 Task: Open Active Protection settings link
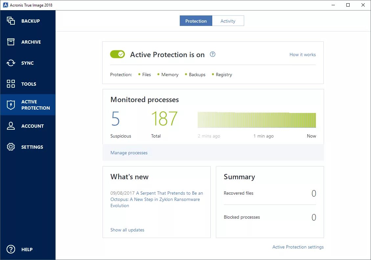pos(298,247)
